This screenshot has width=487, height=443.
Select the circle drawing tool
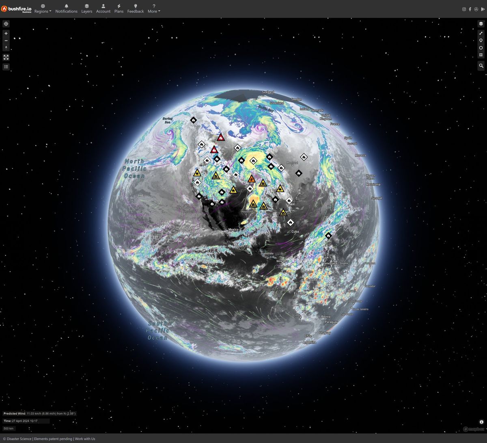481,48
